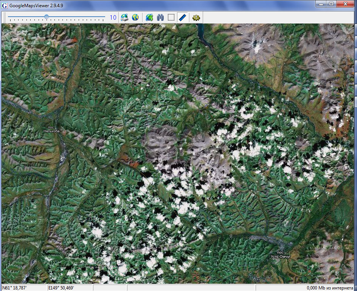The height and width of the screenshot is (291, 357).
Task: Click the zoom slider handle
Action: (47, 17)
